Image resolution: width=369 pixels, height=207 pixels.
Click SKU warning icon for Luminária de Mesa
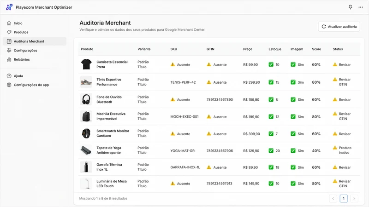pos(173,183)
